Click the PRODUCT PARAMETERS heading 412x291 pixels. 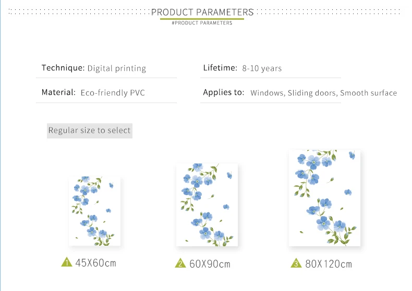pos(202,12)
